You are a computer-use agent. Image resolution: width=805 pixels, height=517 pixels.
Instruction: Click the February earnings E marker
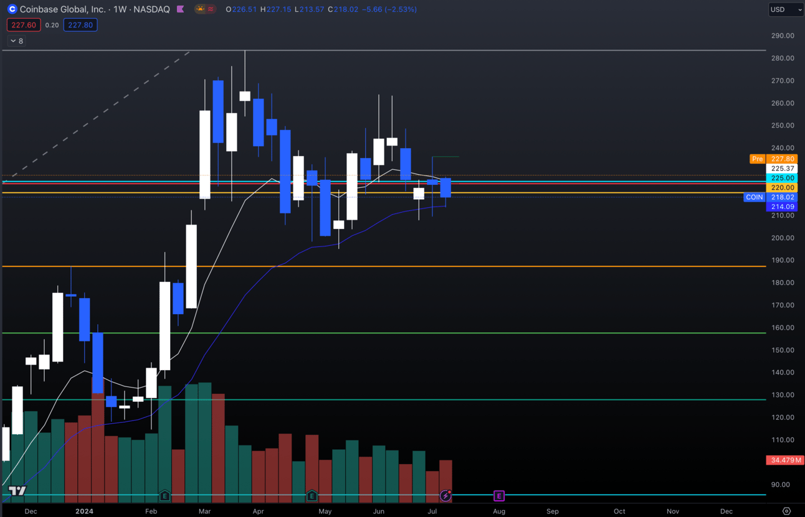coord(164,496)
